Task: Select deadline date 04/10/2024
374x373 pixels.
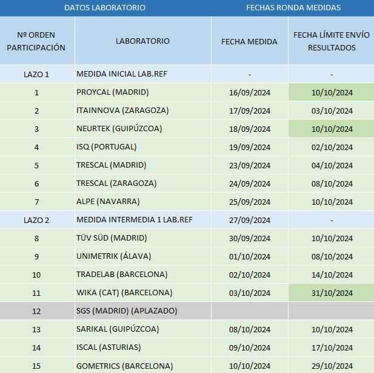Action: tap(332, 165)
